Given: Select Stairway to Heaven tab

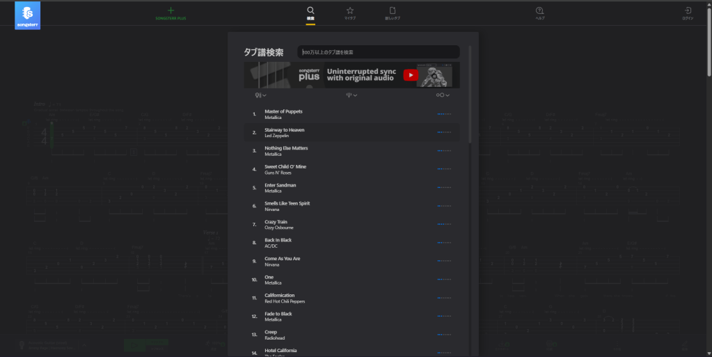Looking at the screenshot, I should pyautogui.click(x=284, y=130).
